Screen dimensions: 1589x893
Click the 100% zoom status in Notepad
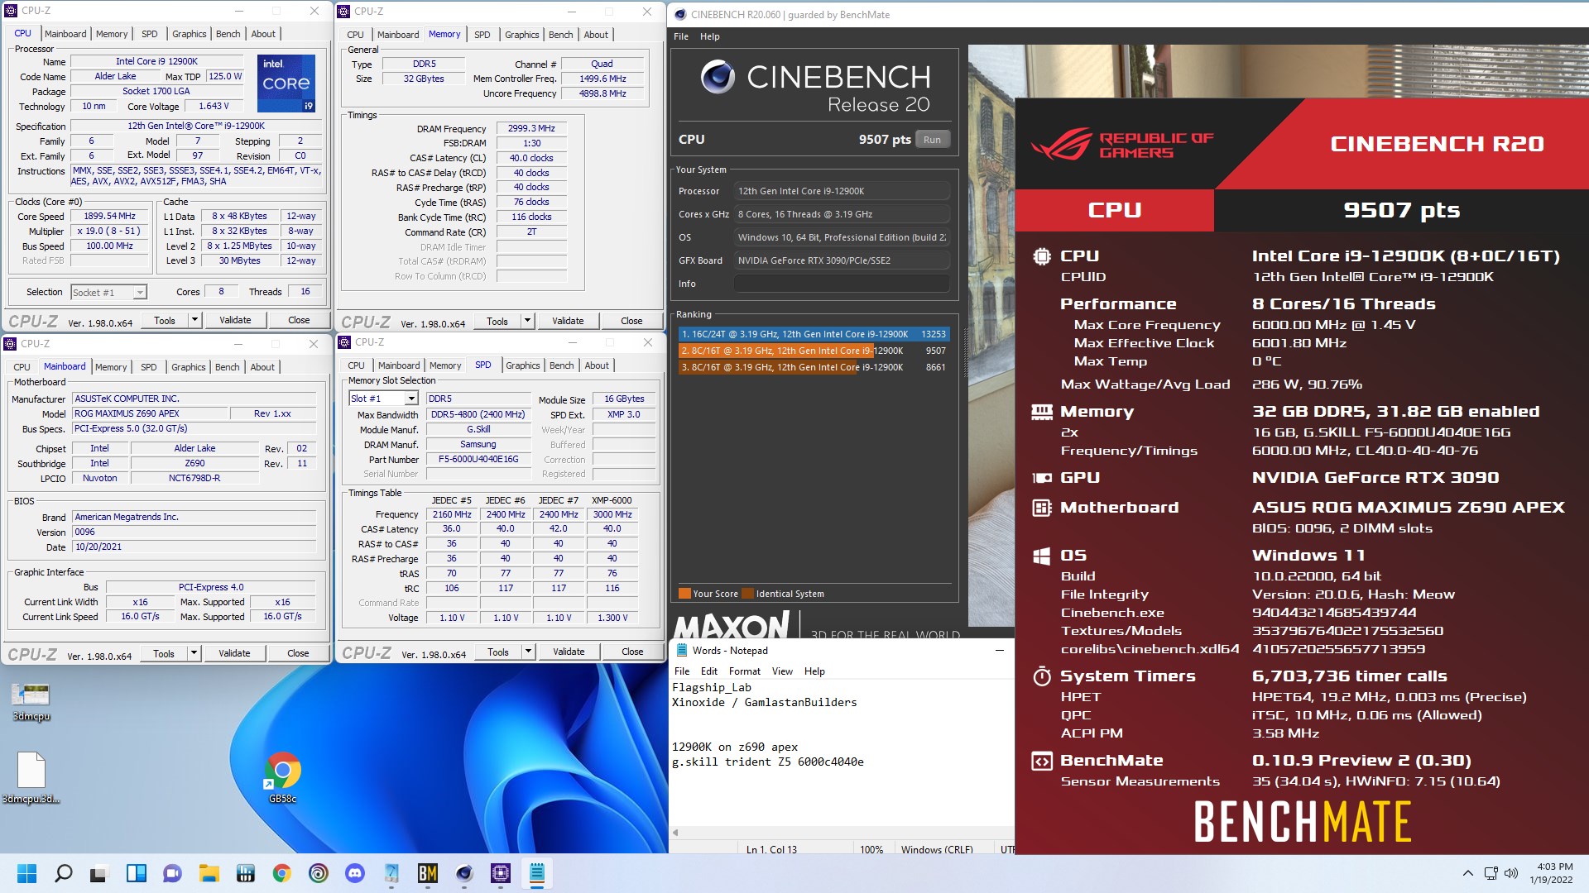(x=871, y=849)
